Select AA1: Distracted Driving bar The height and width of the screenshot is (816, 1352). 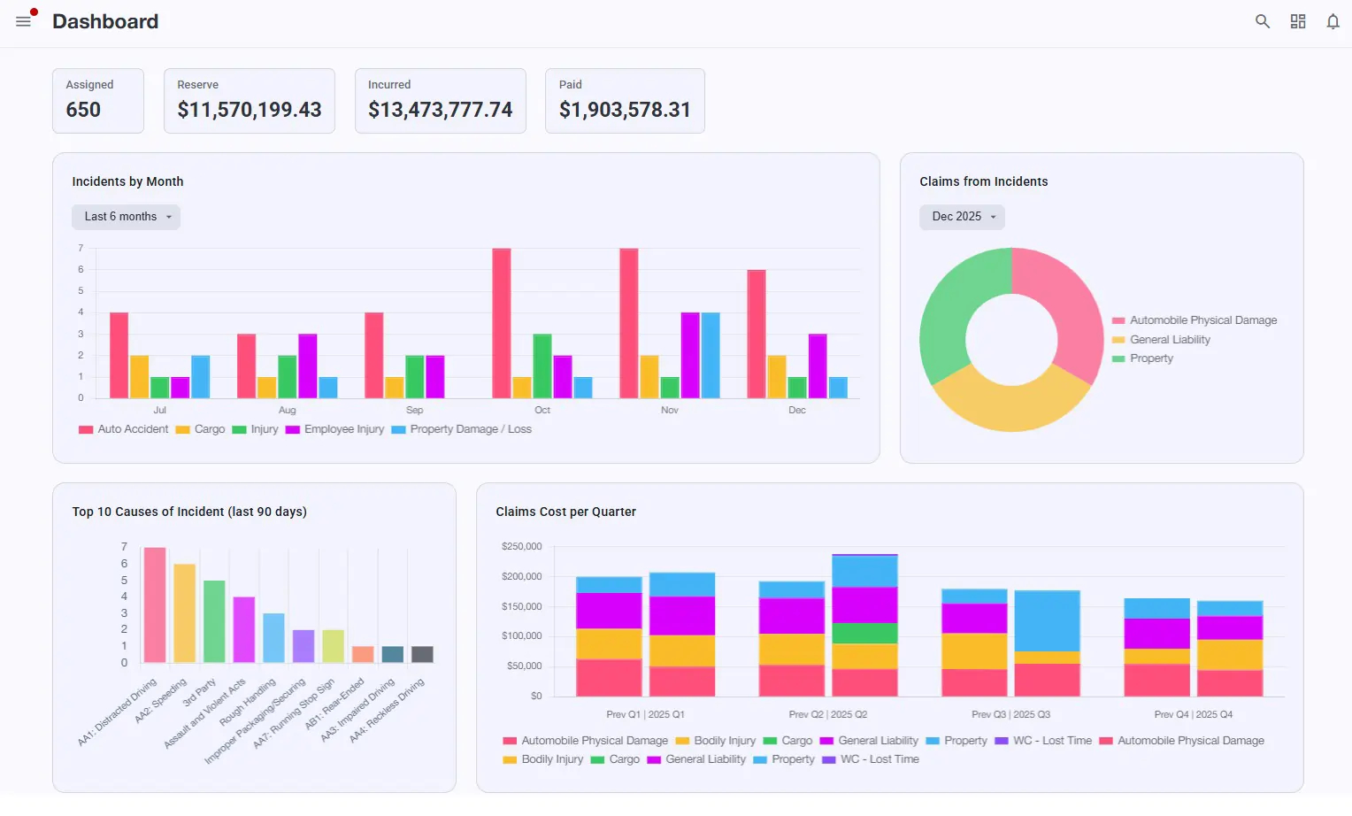click(x=155, y=605)
